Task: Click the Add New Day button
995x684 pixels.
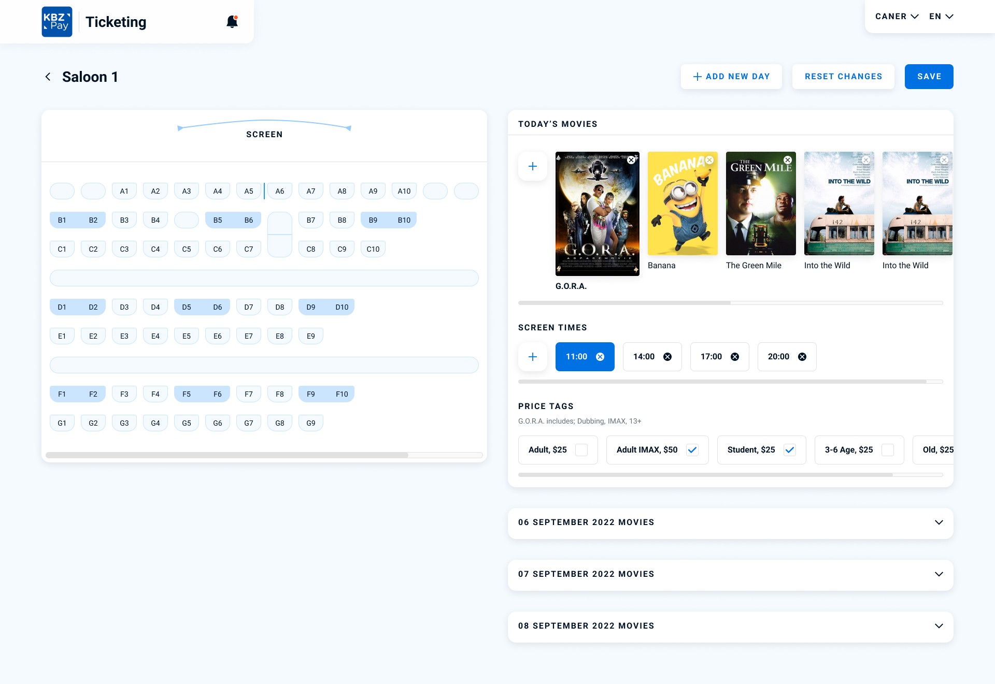Action: click(731, 77)
